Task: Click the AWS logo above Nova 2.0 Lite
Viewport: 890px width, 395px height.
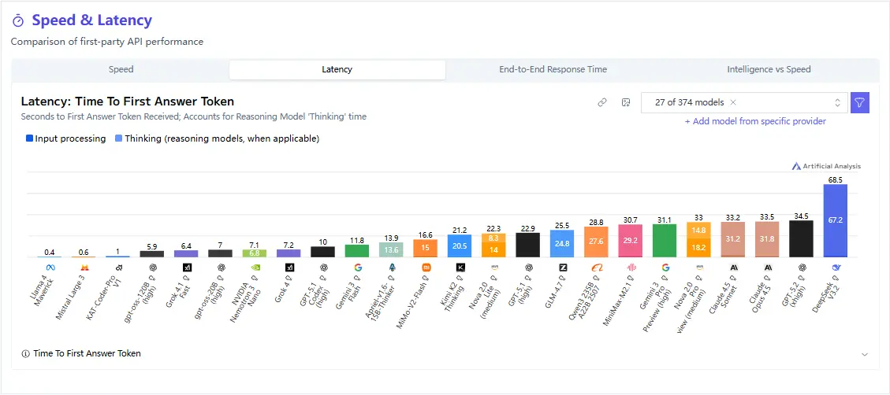Action: 493,267
